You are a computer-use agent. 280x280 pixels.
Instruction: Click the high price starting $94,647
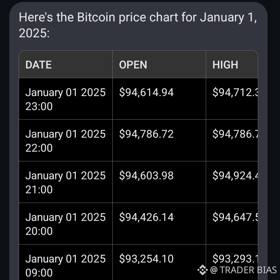coord(235,217)
